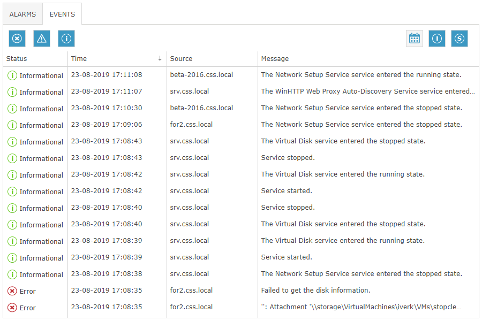The width and height of the screenshot is (482, 321).
Task: Click the error icon for 'Failed to get the disk information'
Action: coord(12,291)
